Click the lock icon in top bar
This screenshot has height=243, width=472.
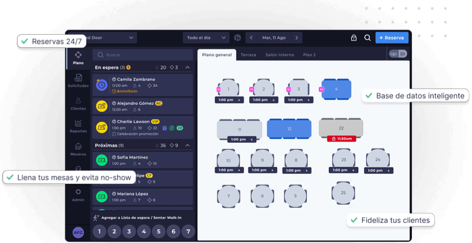[x=354, y=38]
